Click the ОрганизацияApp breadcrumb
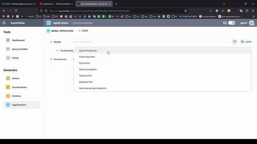The image size is (257, 144). [x=83, y=23]
